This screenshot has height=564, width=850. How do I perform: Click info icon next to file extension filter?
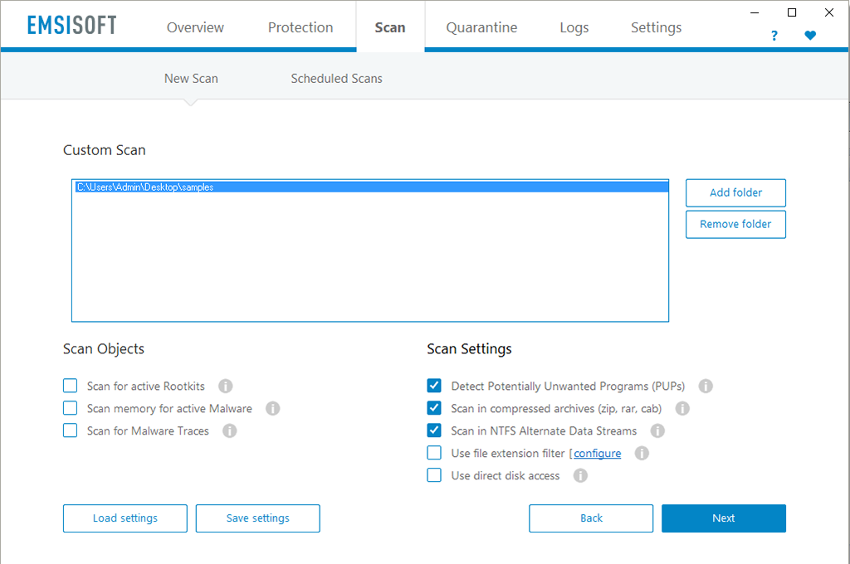click(642, 453)
